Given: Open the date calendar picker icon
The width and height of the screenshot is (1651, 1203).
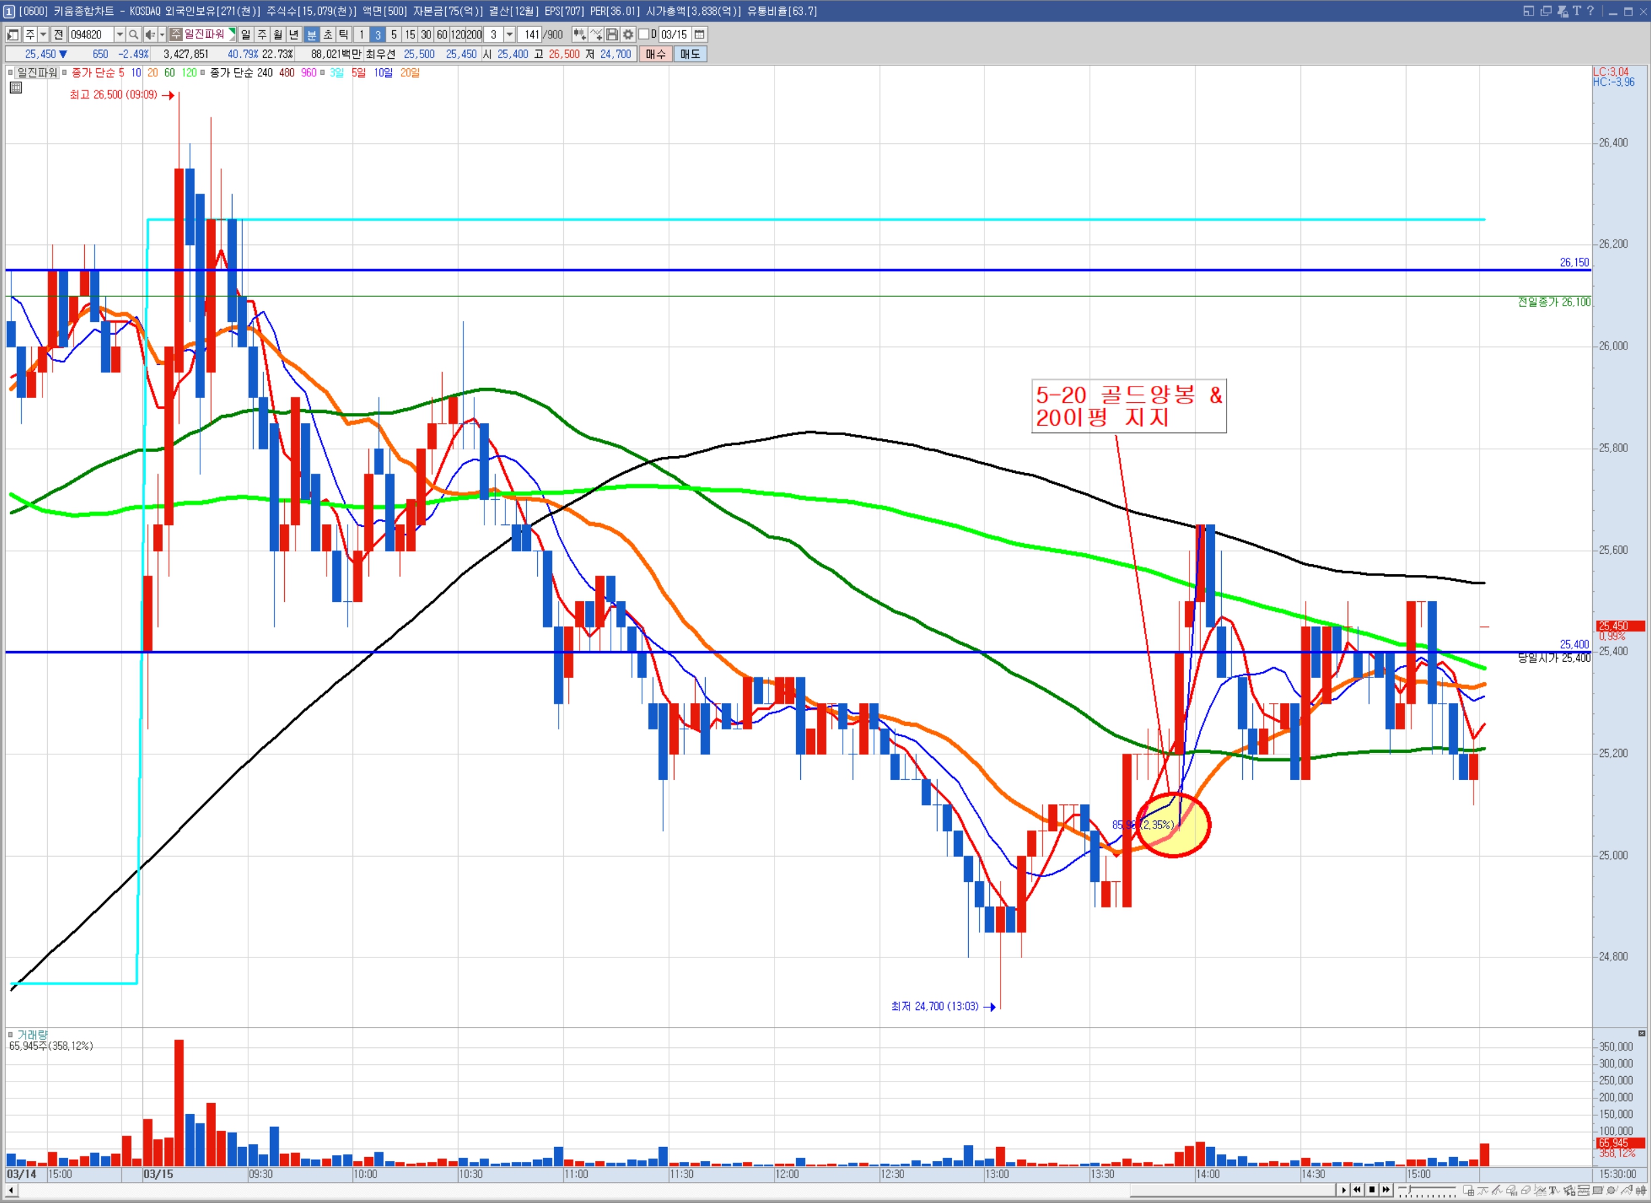Looking at the screenshot, I should point(699,34).
